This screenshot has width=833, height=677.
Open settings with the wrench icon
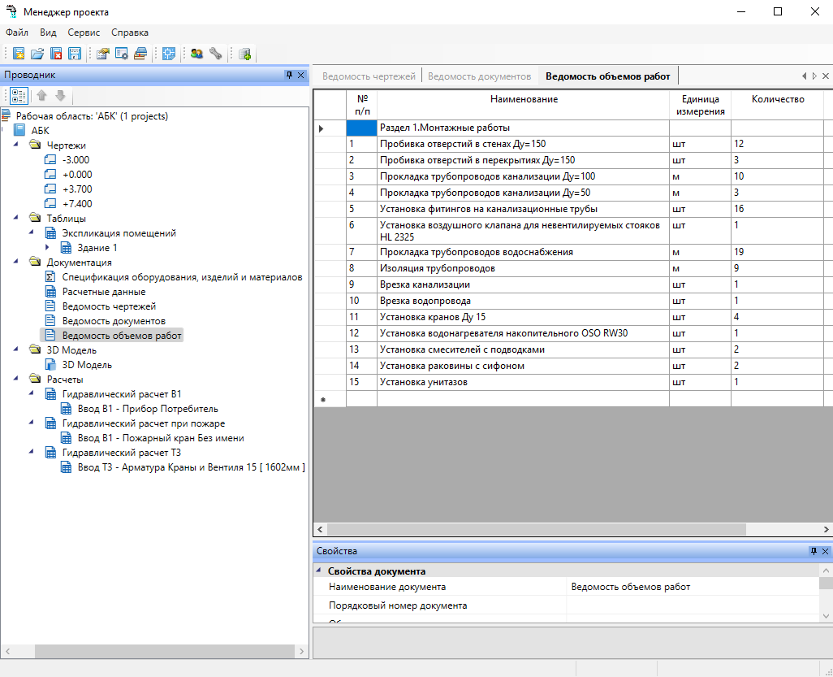coord(215,54)
